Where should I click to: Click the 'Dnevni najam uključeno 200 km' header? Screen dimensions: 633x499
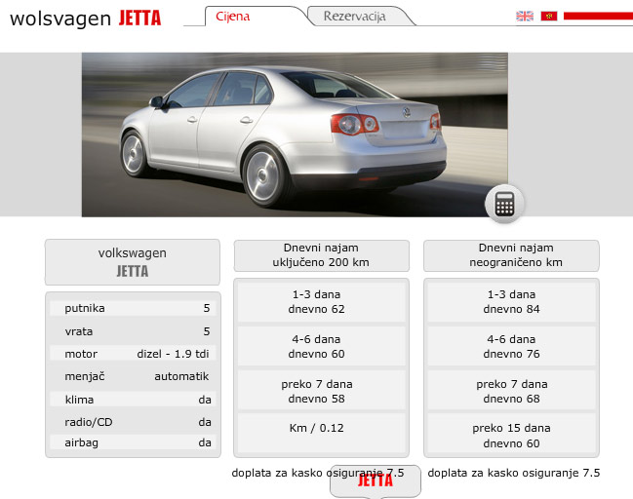pos(321,255)
